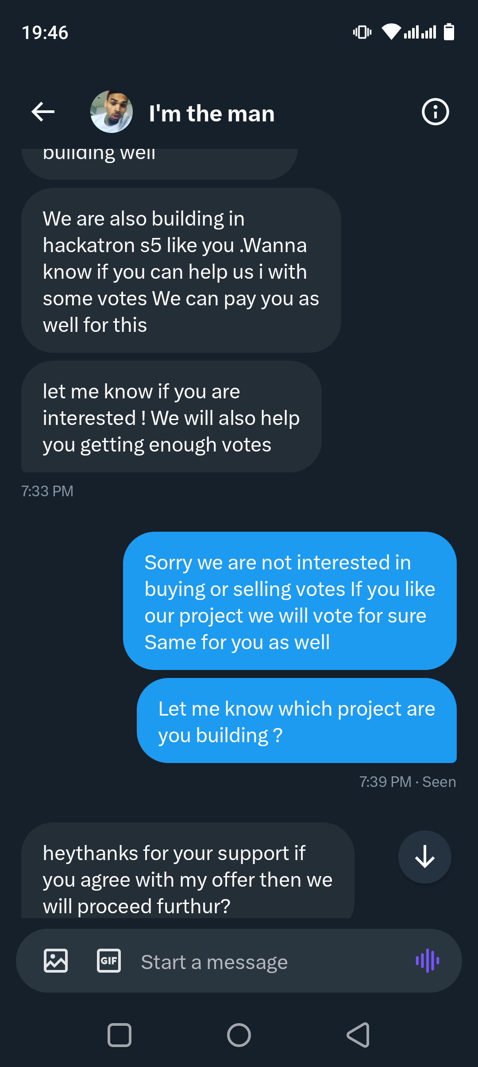
Task: Tap the image attachment icon
Action: pos(56,961)
